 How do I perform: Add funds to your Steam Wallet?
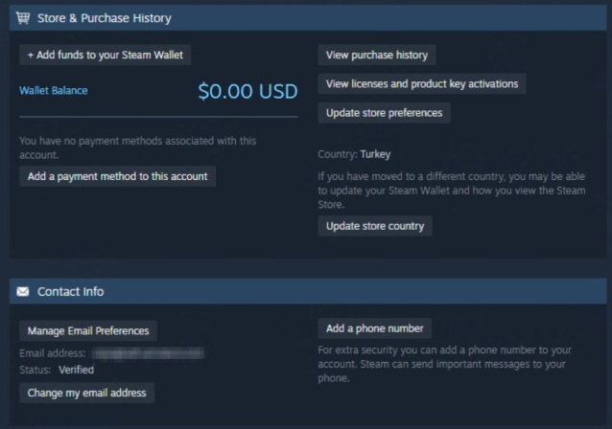click(x=105, y=56)
